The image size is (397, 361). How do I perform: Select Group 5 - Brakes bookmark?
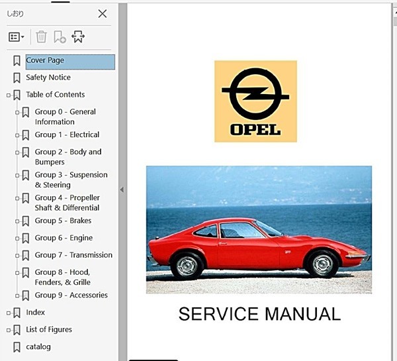pyautogui.click(x=63, y=221)
